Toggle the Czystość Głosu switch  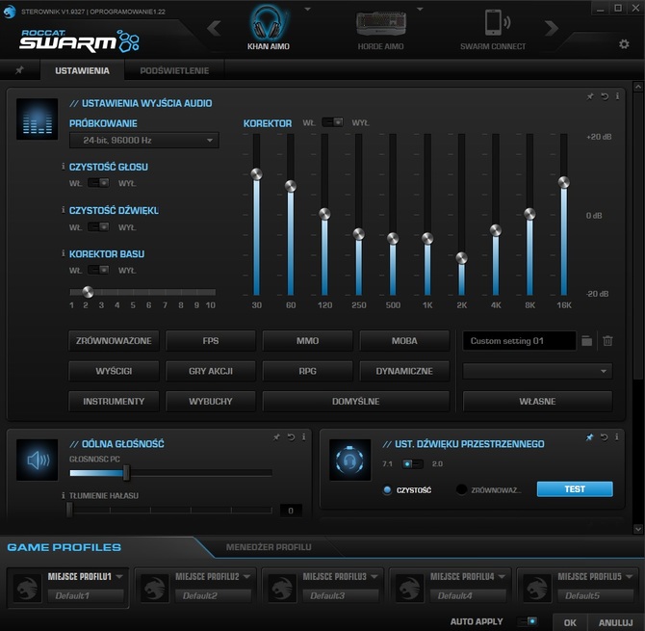click(98, 183)
